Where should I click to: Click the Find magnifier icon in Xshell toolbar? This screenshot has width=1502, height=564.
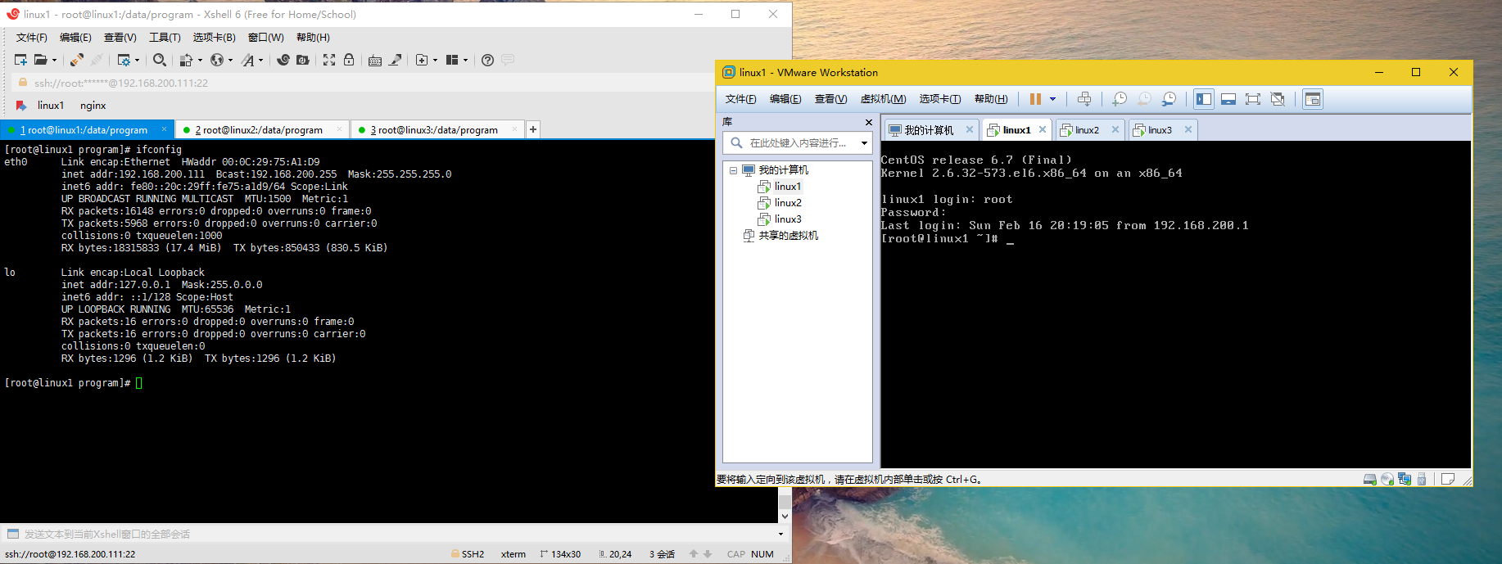[x=160, y=60]
